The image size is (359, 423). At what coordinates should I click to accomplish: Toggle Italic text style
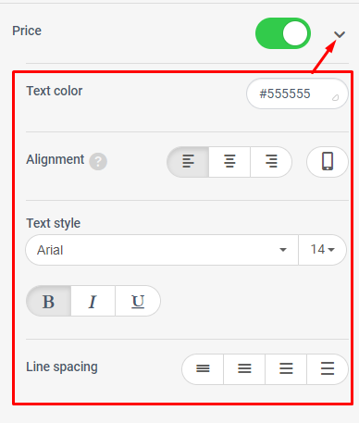(x=93, y=301)
